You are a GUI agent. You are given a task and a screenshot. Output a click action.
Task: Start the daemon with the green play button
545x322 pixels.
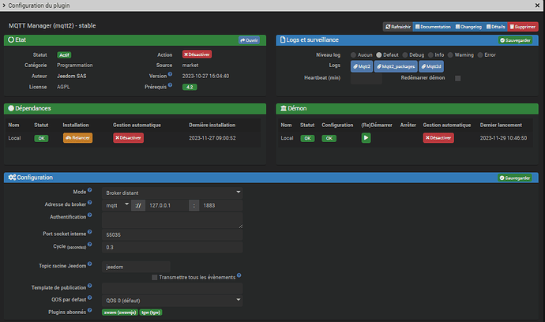click(x=366, y=138)
